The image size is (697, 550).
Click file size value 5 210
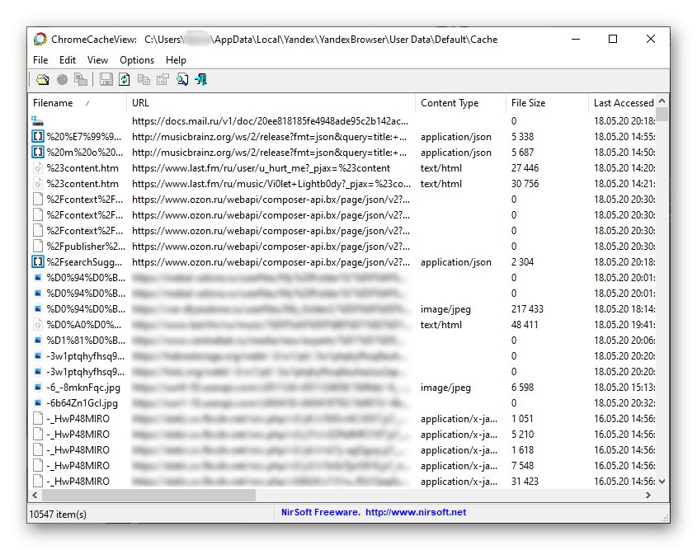coord(522,434)
